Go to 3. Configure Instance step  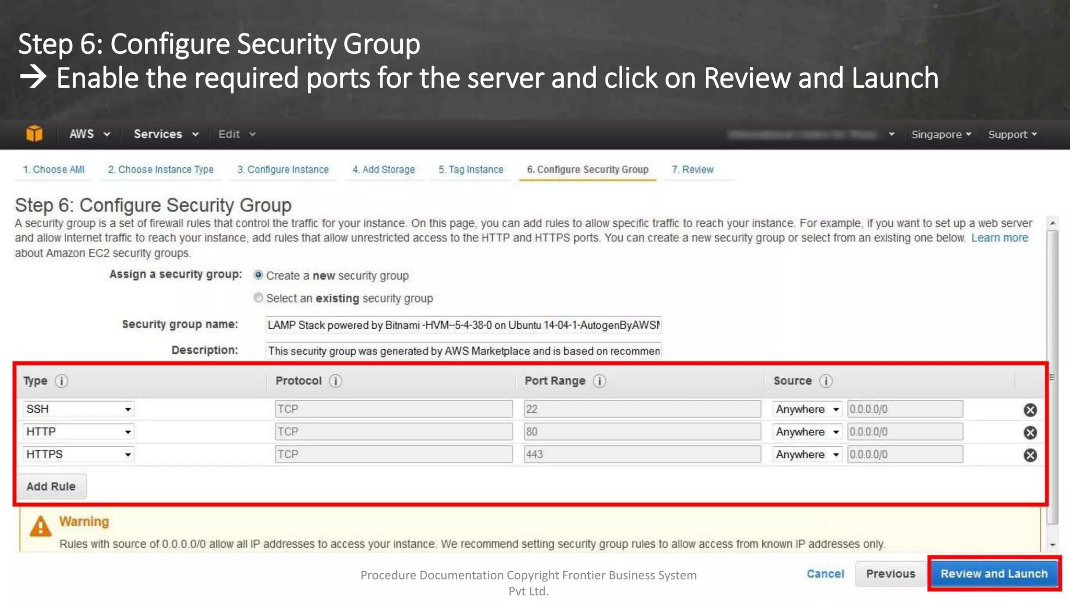[283, 169]
